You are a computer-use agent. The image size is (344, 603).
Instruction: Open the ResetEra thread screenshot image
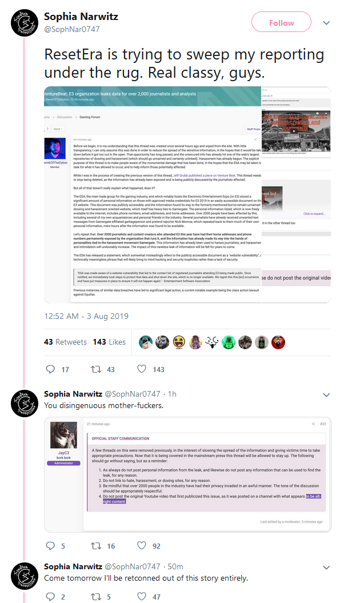(187, 195)
